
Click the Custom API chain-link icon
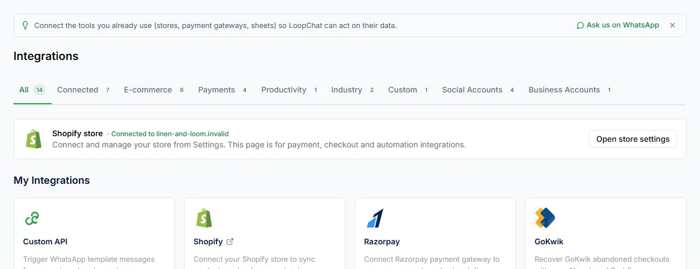32,218
